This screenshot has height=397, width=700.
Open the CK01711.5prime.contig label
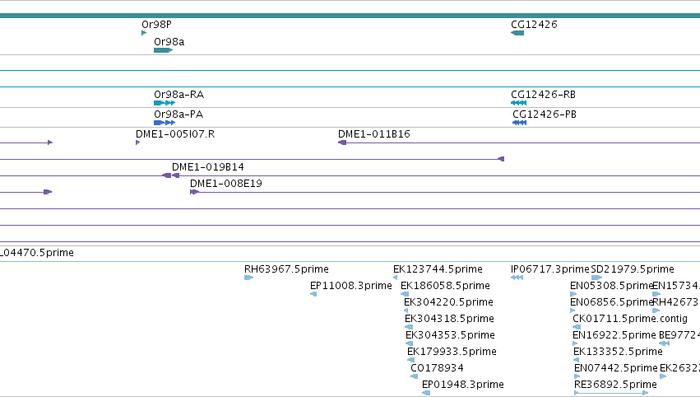click(x=630, y=319)
